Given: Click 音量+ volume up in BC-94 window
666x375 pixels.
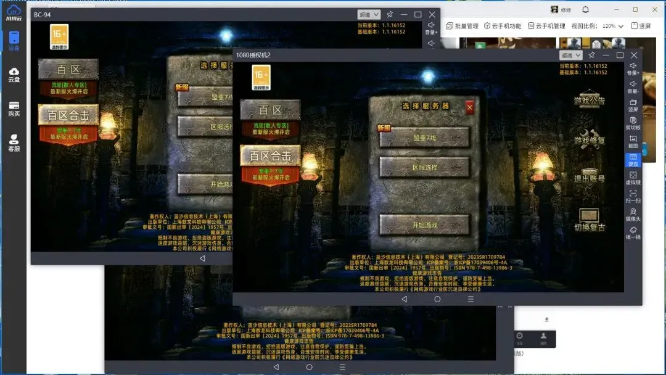Looking at the screenshot, I should click(431, 28).
